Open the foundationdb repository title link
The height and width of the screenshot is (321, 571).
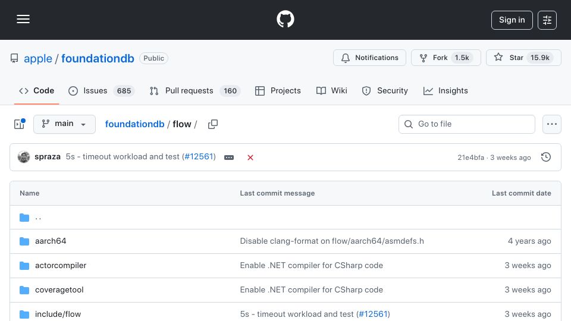point(98,58)
